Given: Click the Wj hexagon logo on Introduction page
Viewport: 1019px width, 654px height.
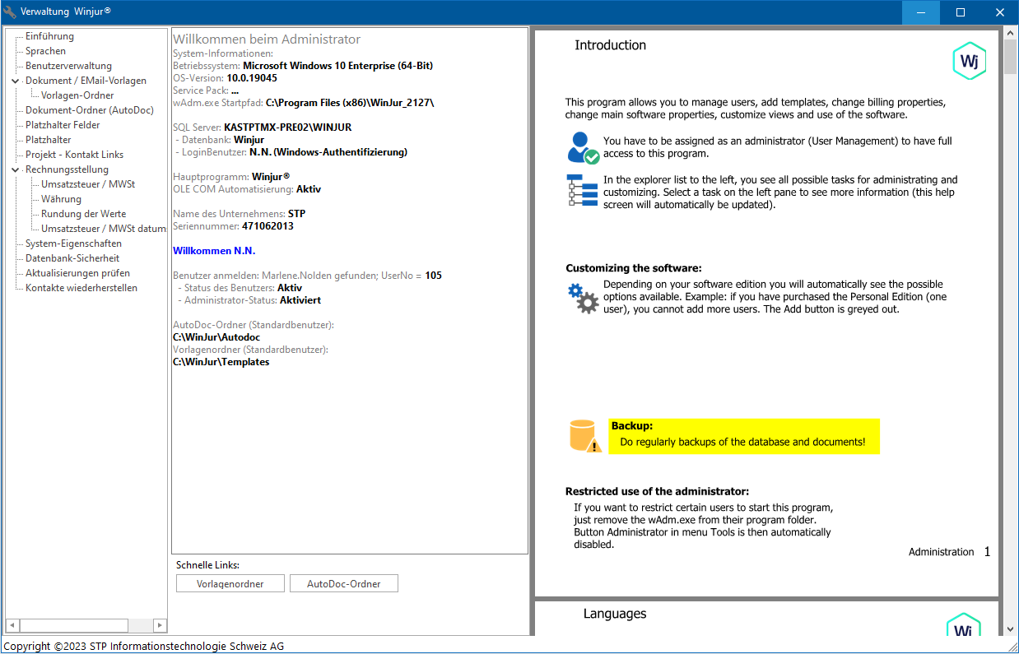Looking at the screenshot, I should (x=969, y=61).
